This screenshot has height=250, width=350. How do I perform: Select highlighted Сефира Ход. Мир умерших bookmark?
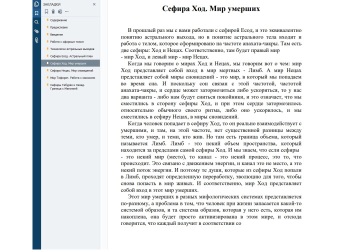(x=68, y=63)
